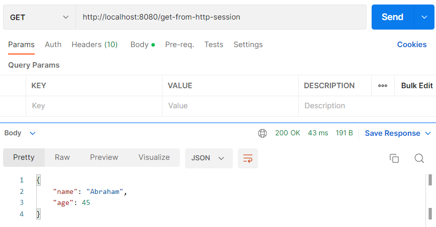The width and height of the screenshot is (436, 227).
Task: Switch to the Auth tab
Action: (53, 45)
